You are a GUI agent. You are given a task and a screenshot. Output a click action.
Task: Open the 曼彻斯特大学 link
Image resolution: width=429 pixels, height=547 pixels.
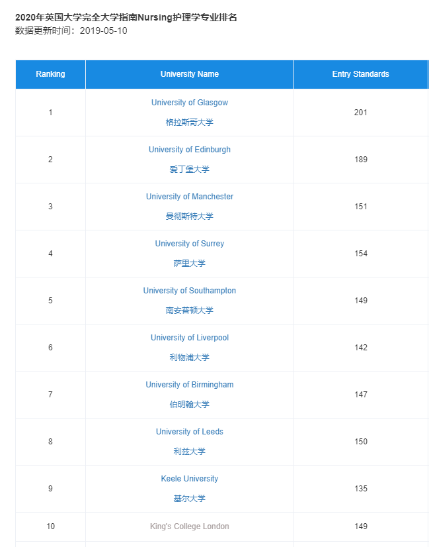point(190,217)
